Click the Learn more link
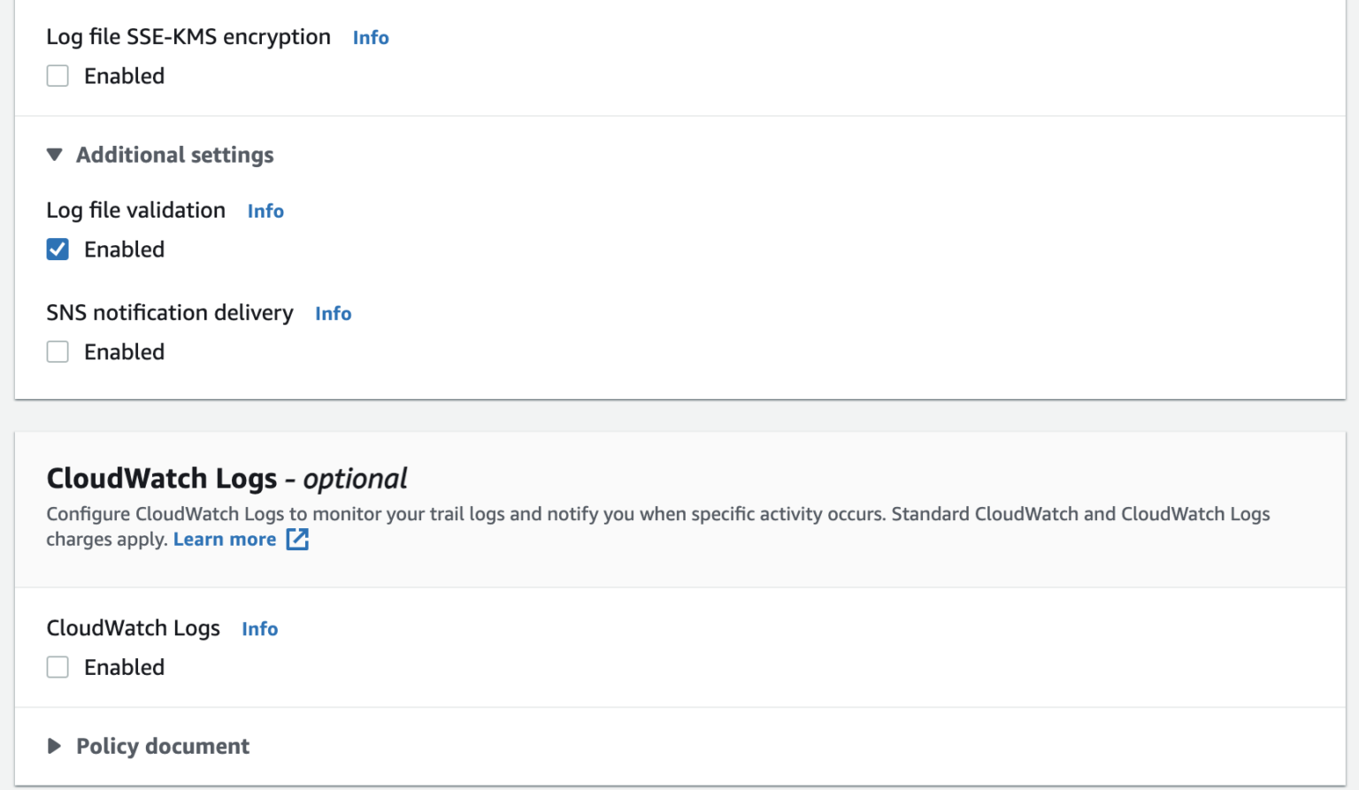This screenshot has width=1359, height=790. [x=225, y=539]
